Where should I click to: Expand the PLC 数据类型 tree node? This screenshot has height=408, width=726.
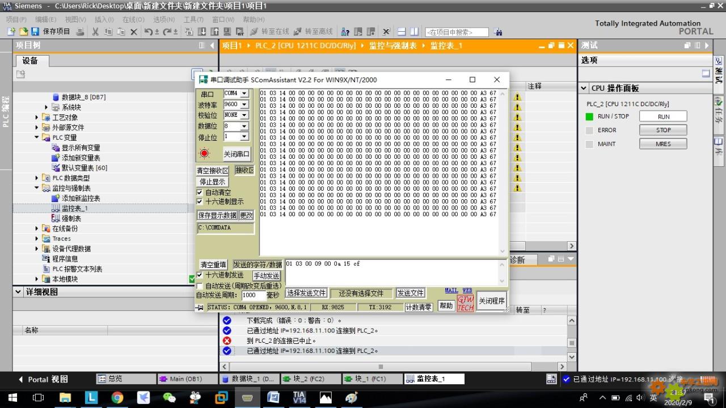point(37,178)
